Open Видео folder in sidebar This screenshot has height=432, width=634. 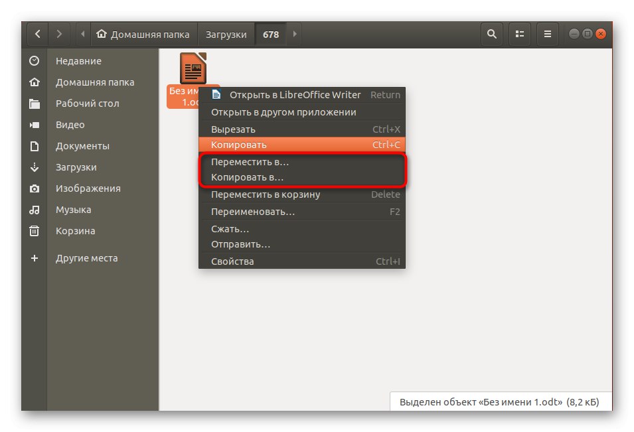70,125
